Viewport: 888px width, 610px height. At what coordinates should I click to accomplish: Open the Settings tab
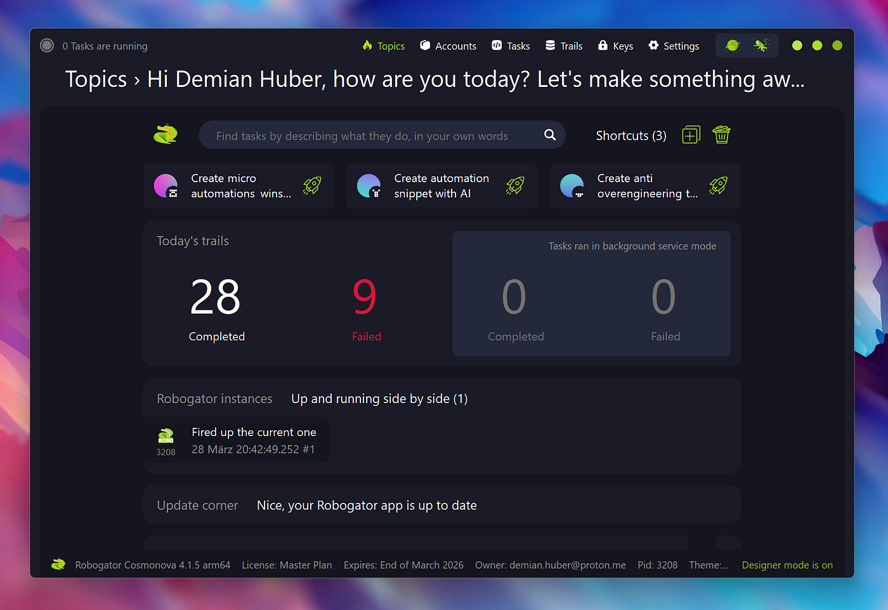coord(674,46)
